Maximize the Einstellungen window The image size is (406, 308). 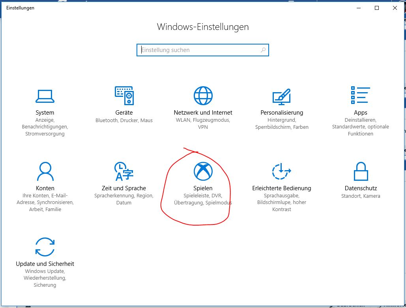coord(377,8)
